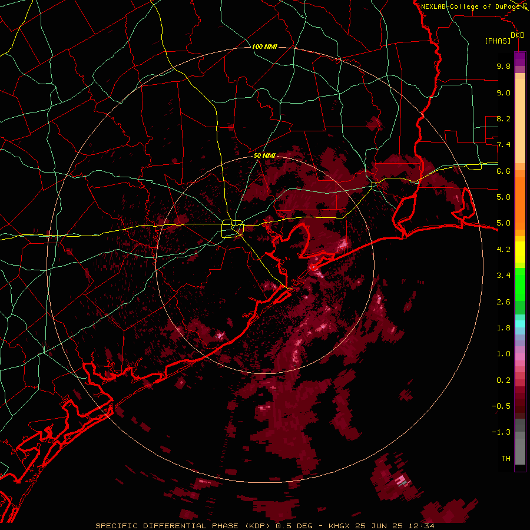Click the 5.0 scale value
The height and width of the screenshot is (530, 530).
coord(503,223)
